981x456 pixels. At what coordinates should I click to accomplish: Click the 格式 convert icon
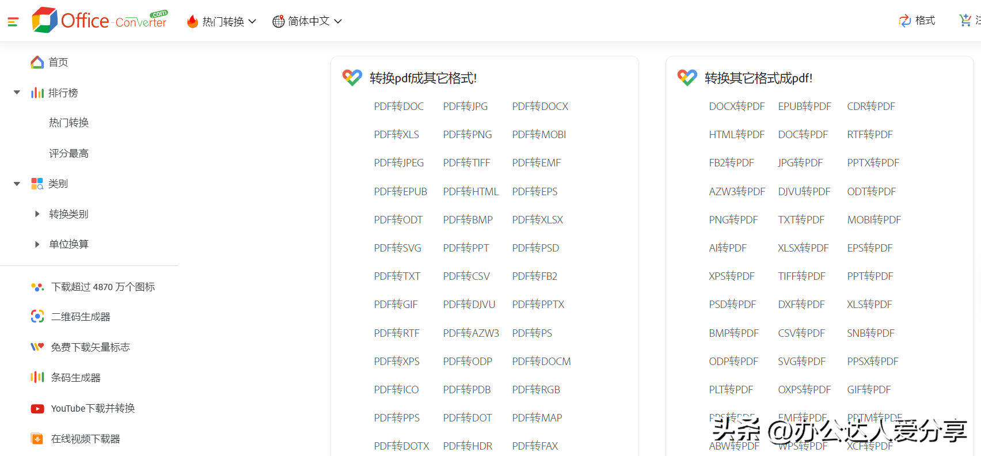point(905,21)
